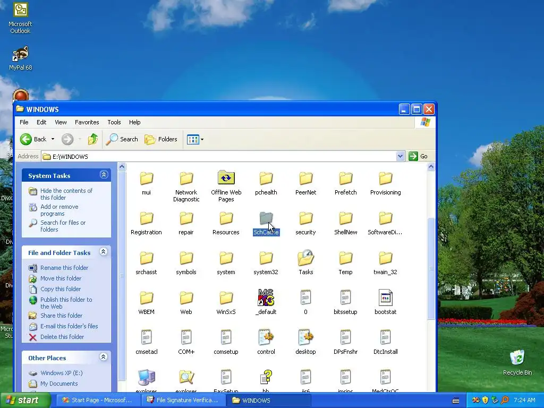544x408 pixels.
Task: Select the Registration folder
Action: tap(146, 224)
